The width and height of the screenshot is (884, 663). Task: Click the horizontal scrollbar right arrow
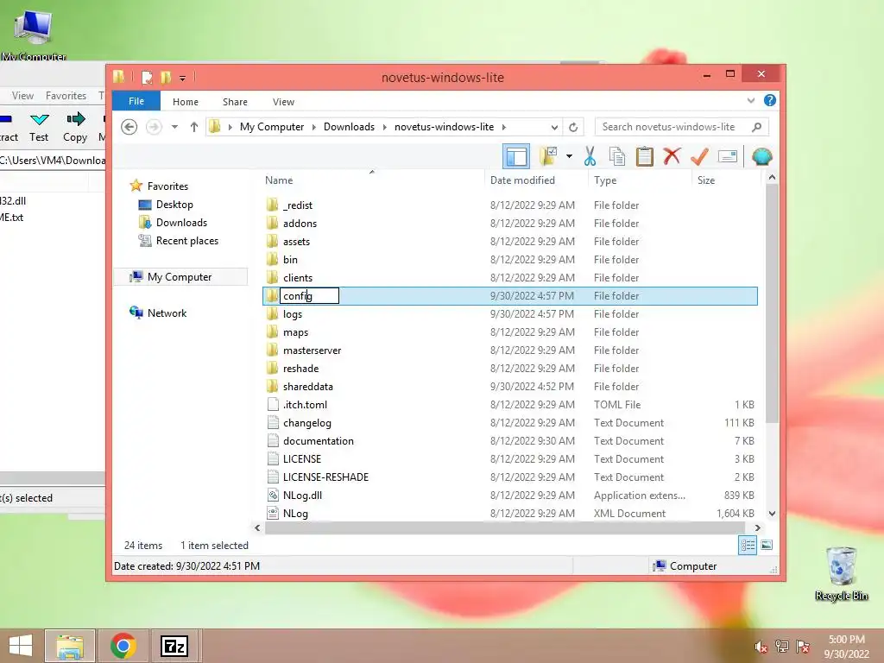coord(757,527)
